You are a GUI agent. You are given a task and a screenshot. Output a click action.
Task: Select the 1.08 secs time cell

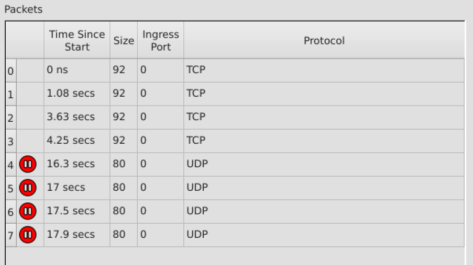coord(76,94)
